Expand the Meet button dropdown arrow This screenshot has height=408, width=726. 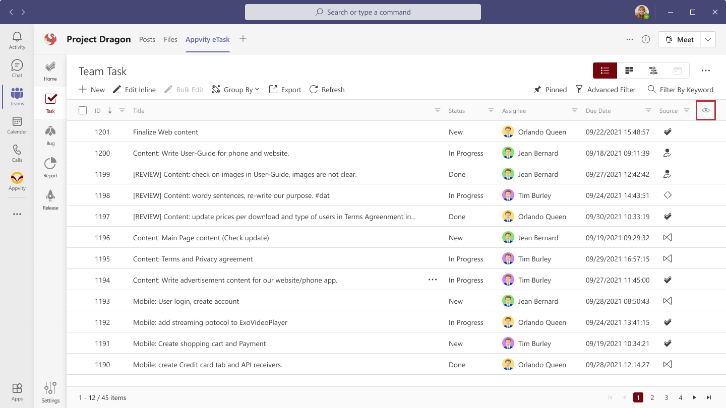coord(708,39)
